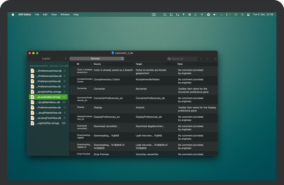Click the arrow between English and German
The height and width of the screenshot is (185, 284).
66,59
